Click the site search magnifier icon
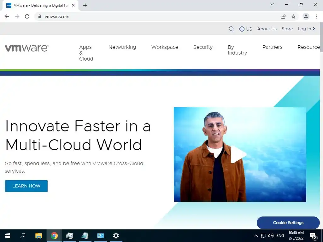The image size is (323, 242). (x=231, y=29)
